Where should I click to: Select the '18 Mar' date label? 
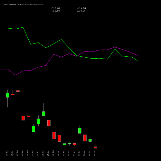pyautogui.click(x=17, y=153)
